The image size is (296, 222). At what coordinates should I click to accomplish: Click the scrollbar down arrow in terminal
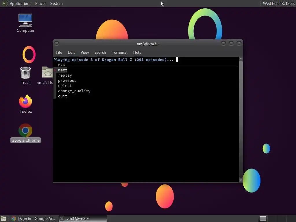click(241, 180)
